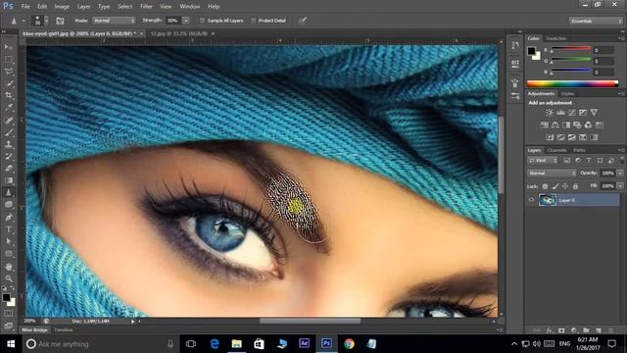
Task: Open the History panel icon
Action: 515,45
